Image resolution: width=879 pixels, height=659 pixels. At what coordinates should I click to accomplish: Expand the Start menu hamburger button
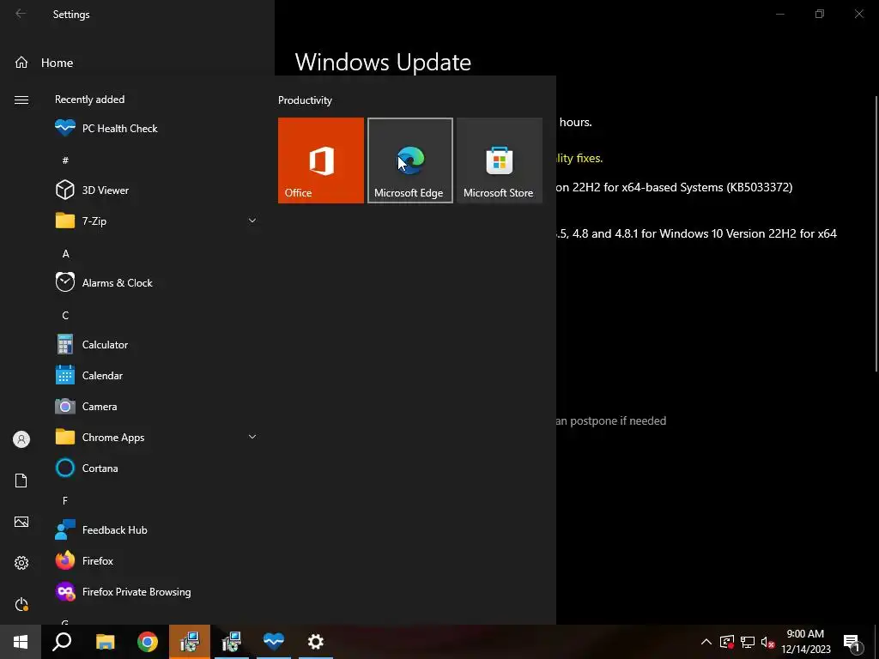pyautogui.click(x=21, y=100)
